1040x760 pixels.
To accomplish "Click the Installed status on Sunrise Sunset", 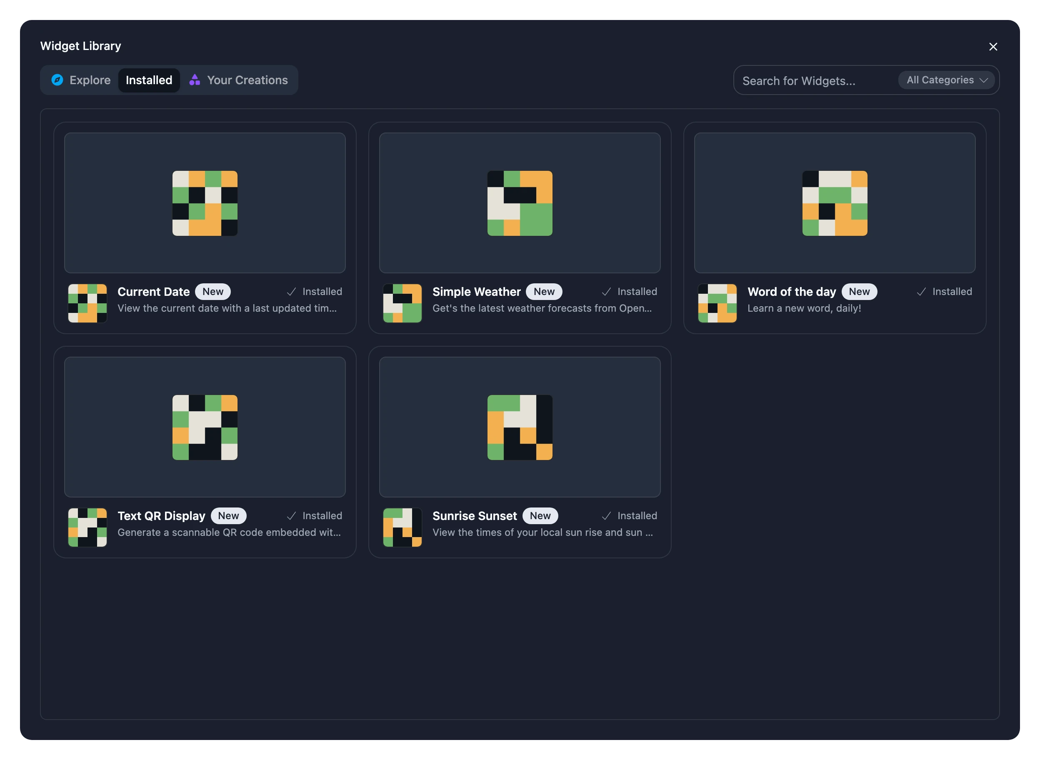I will [629, 516].
